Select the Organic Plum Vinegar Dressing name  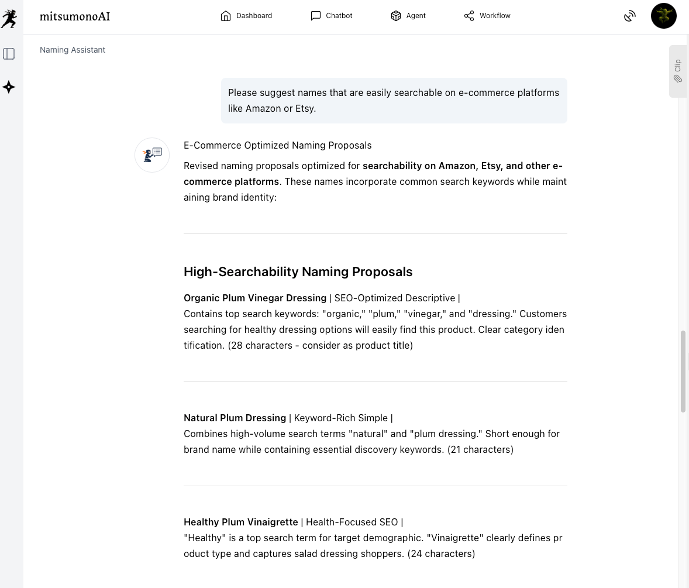(x=255, y=298)
